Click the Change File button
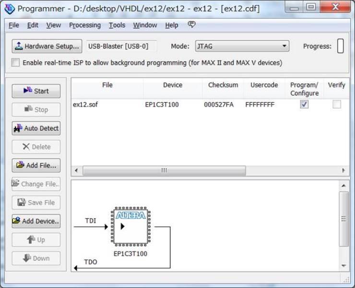The width and height of the screenshot is (355, 288). [x=36, y=184]
